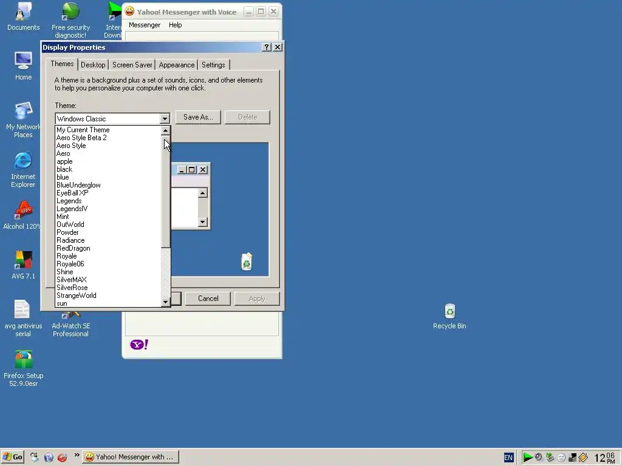
Task: Expand quick launch overflow chevron
Action: (77, 454)
